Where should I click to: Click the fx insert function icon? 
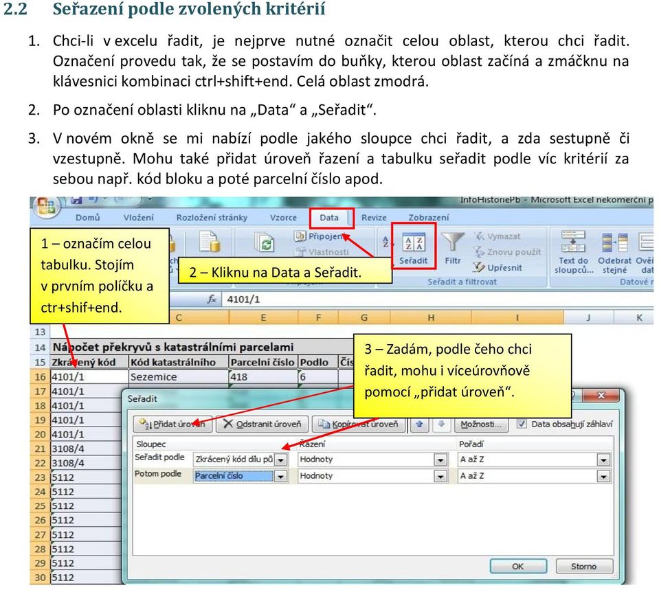pos(212,299)
